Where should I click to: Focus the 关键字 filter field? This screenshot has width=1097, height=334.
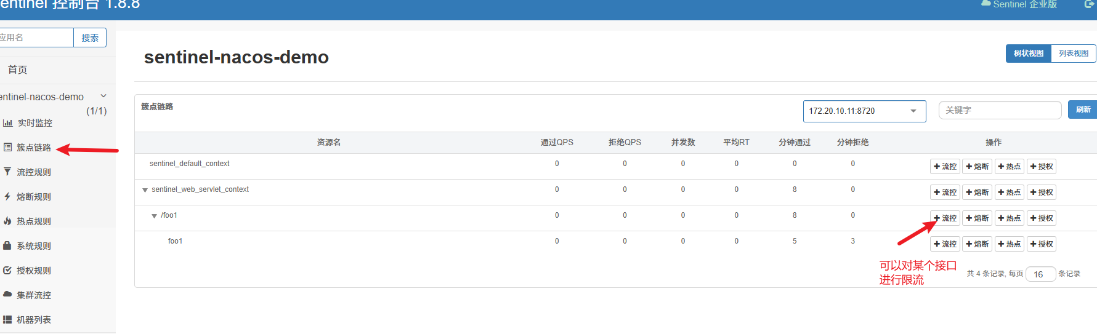(x=1000, y=110)
